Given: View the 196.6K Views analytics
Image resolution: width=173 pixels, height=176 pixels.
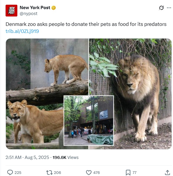Looking at the screenshot, I should pos(65,157).
